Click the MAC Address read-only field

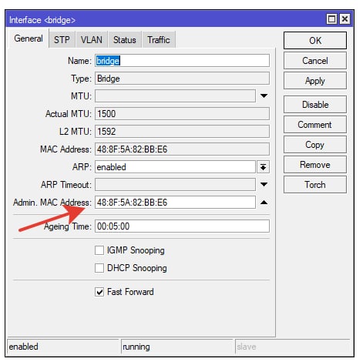[182, 149]
